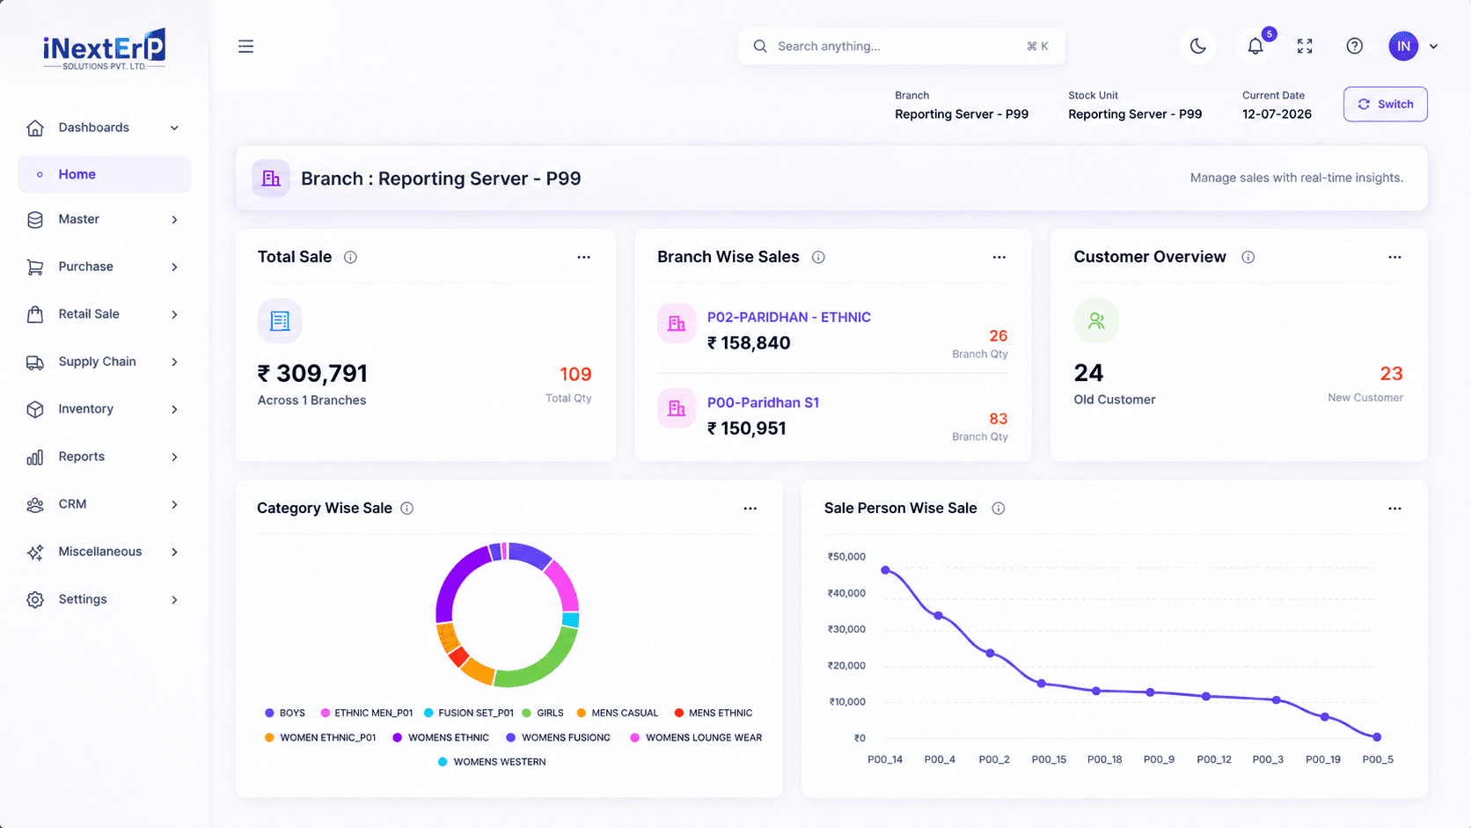Click the Switch branch button

pyautogui.click(x=1385, y=104)
